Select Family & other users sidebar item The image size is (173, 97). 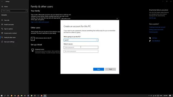(10, 37)
